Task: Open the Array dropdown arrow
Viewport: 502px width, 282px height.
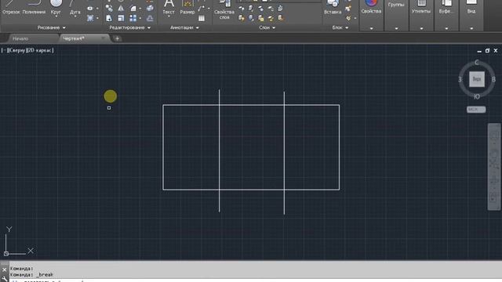Action: click(140, 18)
